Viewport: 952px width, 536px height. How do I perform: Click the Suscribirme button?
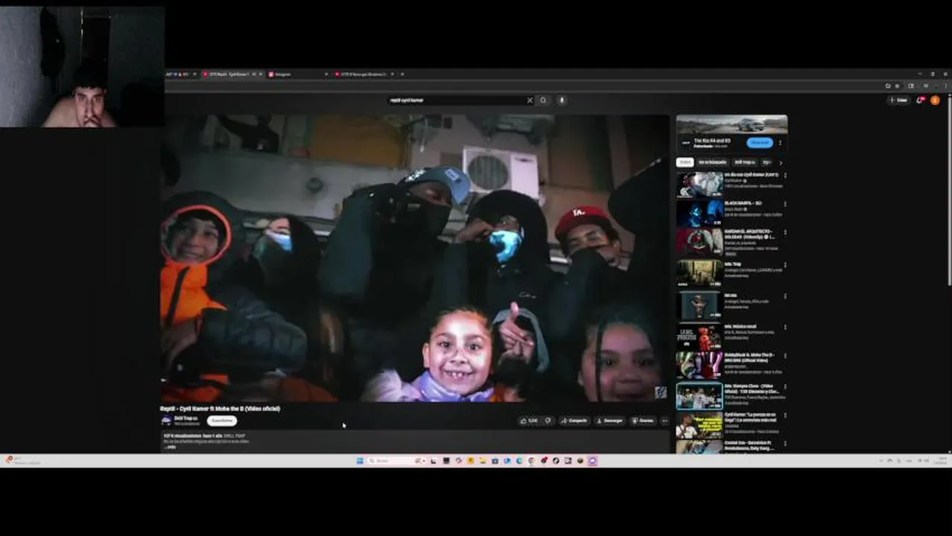coord(221,421)
